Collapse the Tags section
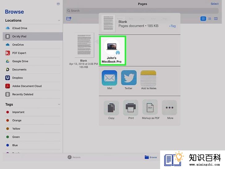The image size is (225, 169). (59, 104)
